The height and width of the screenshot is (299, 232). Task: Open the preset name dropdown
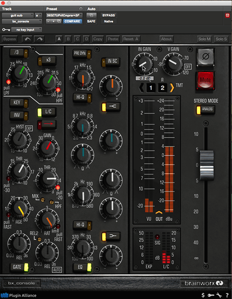[64, 15]
